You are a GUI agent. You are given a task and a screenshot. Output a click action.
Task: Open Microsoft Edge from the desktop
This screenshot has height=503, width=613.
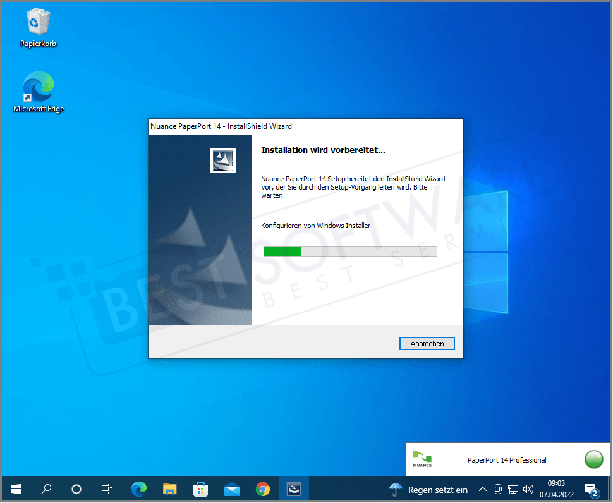[x=38, y=87]
